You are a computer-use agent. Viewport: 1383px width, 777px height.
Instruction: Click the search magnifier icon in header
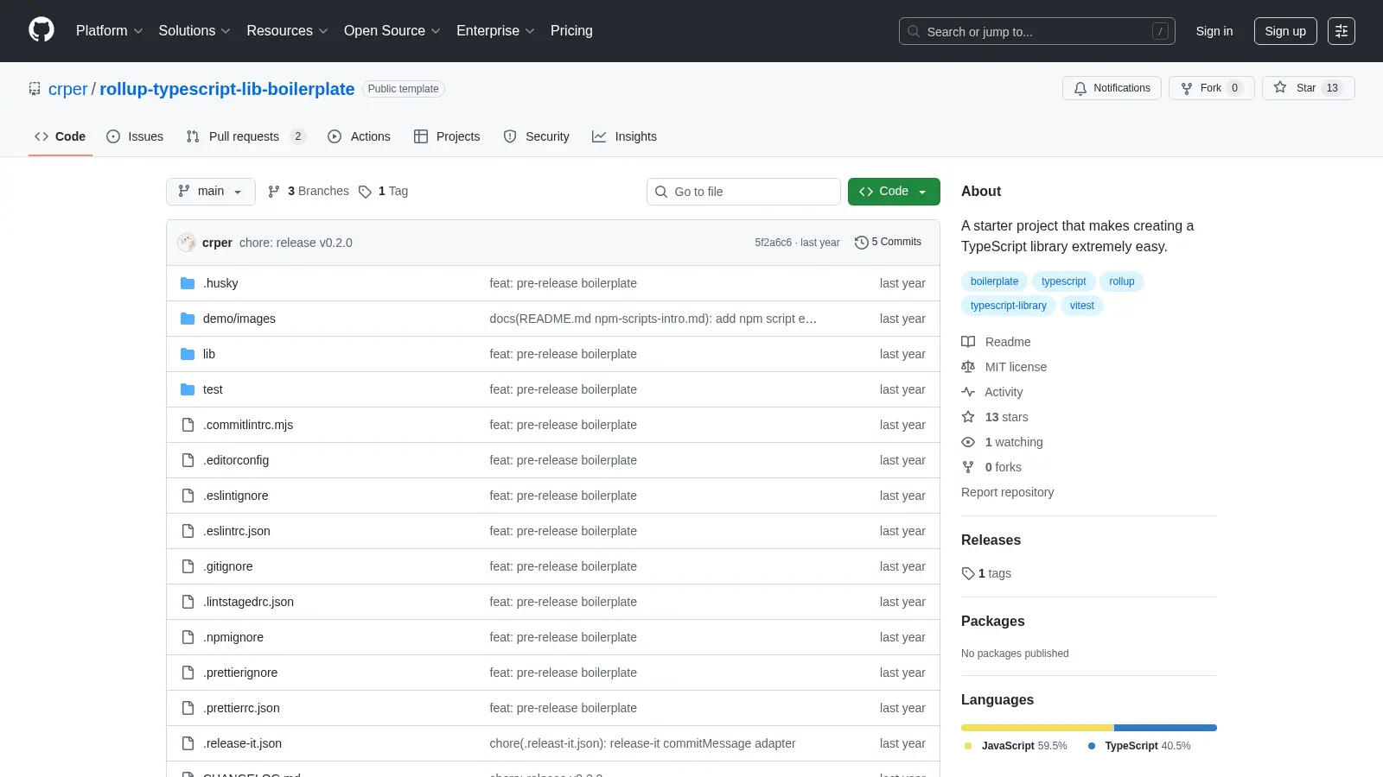[914, 31]
